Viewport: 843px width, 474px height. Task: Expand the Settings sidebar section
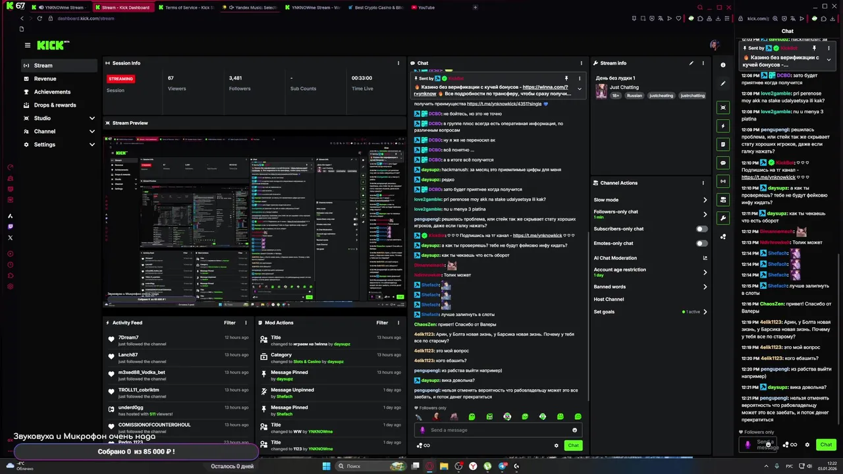click(59, 144)
